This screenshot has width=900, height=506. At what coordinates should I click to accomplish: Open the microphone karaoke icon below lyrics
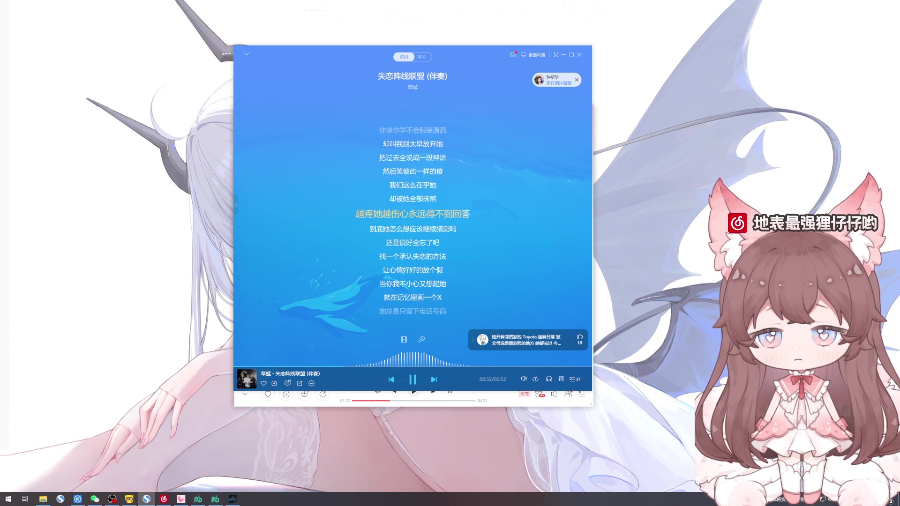[421, 339]
